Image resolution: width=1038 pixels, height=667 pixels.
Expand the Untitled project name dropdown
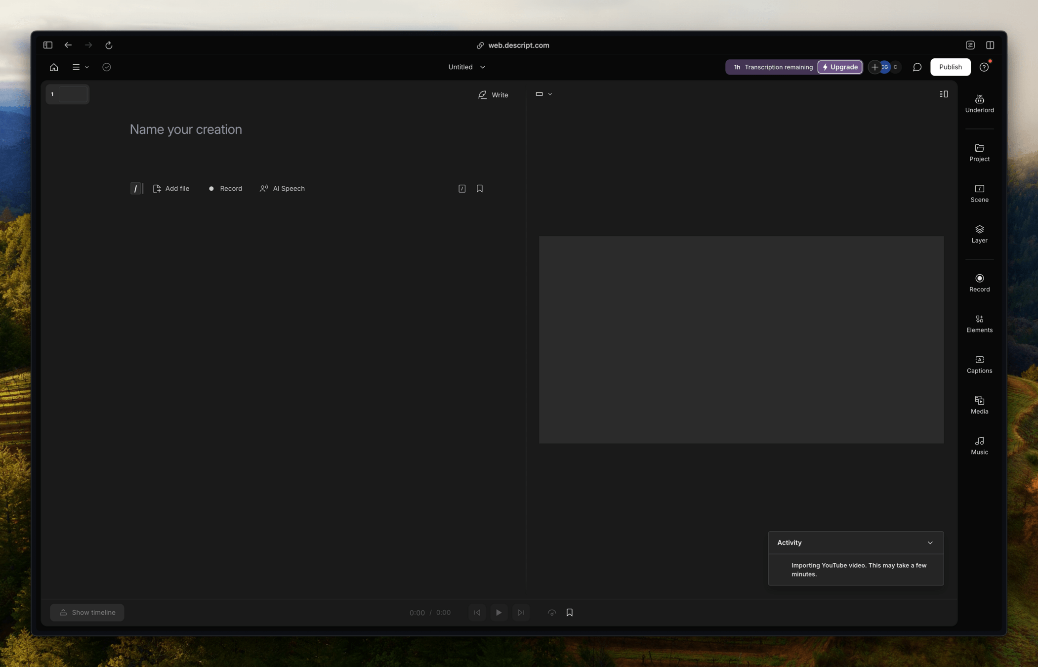point(466,67)
